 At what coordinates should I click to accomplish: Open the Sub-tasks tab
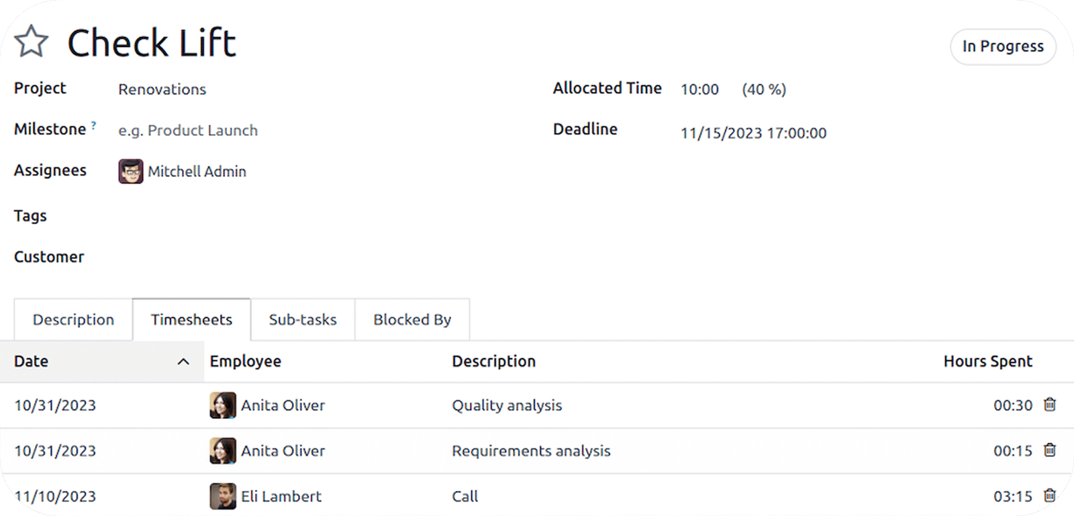[x=303, y=320]
